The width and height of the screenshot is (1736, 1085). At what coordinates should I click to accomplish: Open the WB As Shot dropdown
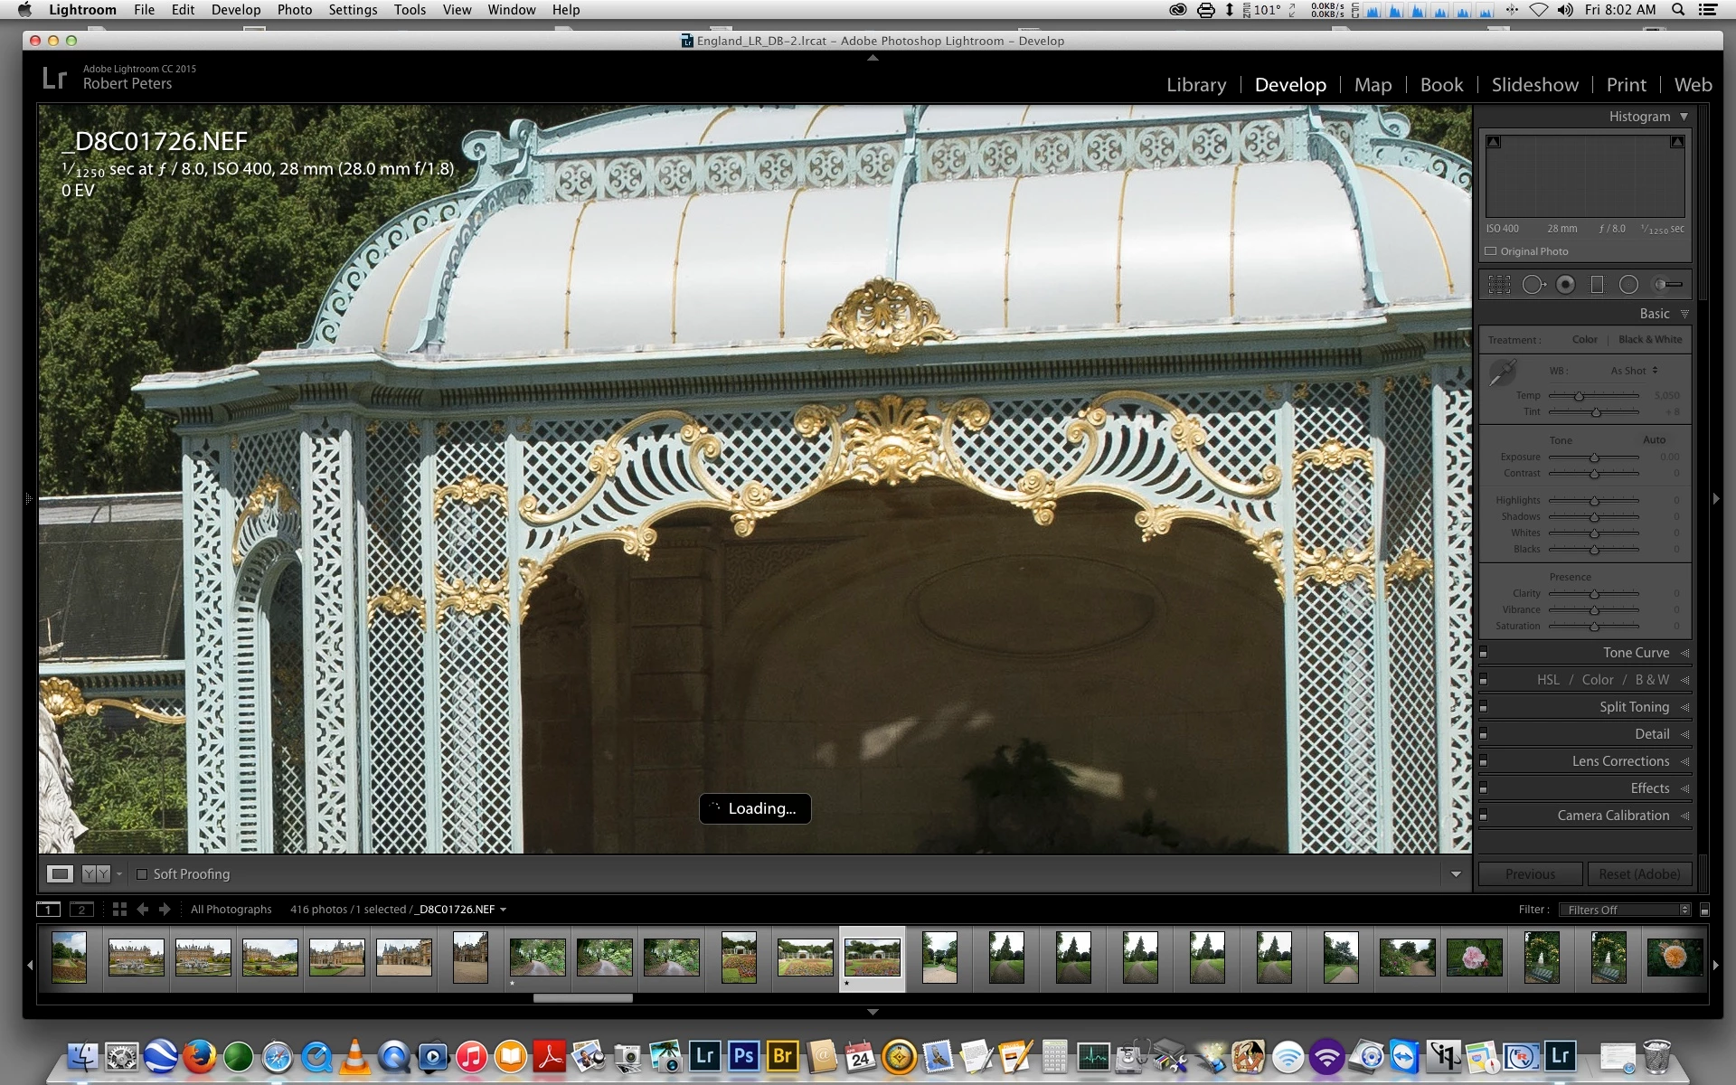pos(1634,371)
